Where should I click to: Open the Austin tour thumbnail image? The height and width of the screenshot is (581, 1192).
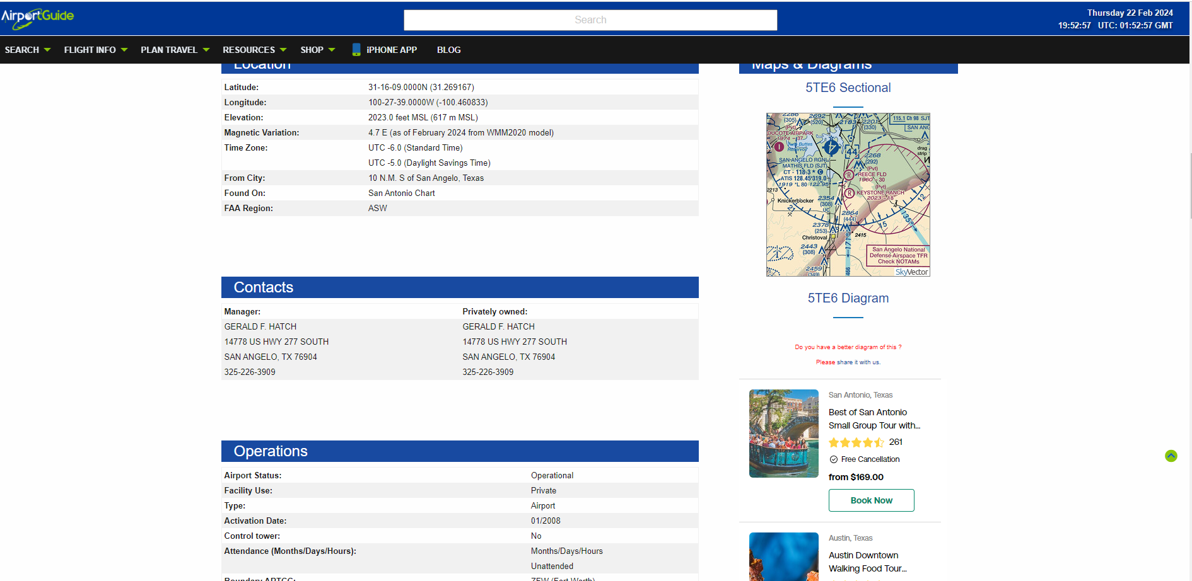coord(784,557)
